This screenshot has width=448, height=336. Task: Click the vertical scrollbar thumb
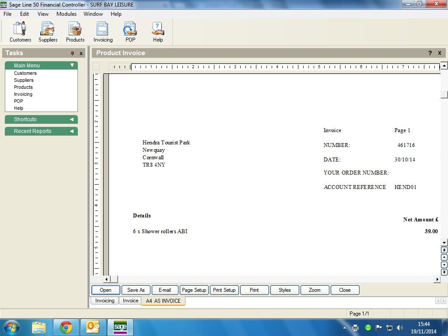click(444, 94)
